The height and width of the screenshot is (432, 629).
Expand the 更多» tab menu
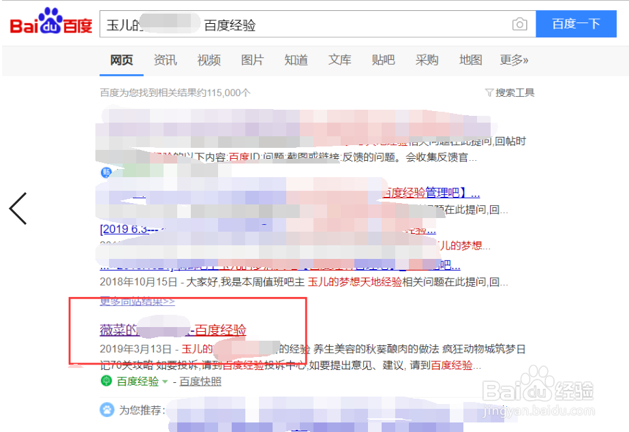click(x=514, y=60)
